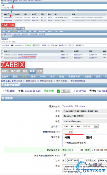The image size is (107, 175).
Task: Click the Template OS Linux link in the xueqod64.cn hosts row
Action: [78, 17]
